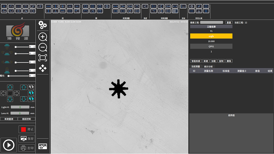Select the circle center point tool
Viewport: 274px width, 154px height.
pos(18,11)
